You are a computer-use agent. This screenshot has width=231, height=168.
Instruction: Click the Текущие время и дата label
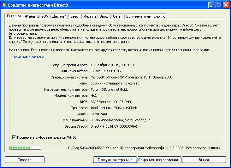pyautogui.click(x=70, y=65)
